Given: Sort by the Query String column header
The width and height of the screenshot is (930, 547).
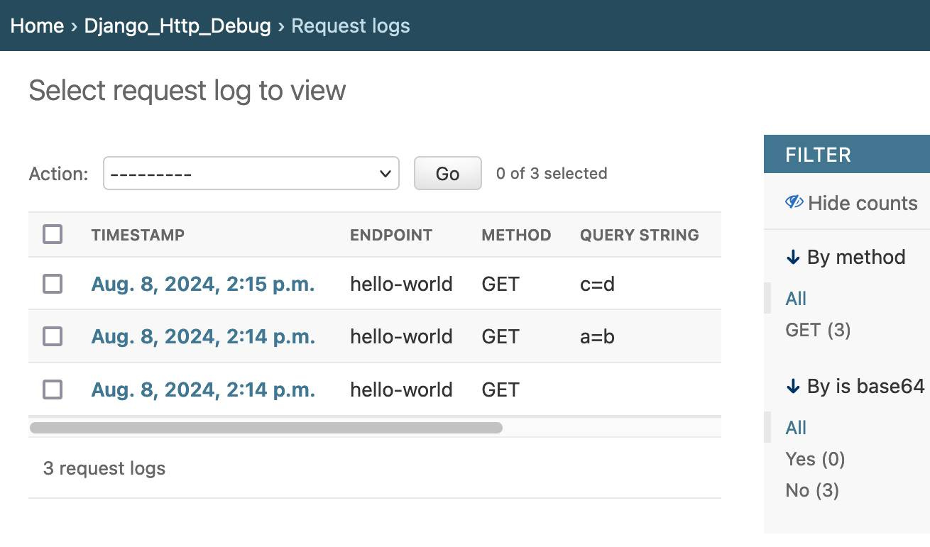Looking at the screenshot, I should tap(640, 235).
